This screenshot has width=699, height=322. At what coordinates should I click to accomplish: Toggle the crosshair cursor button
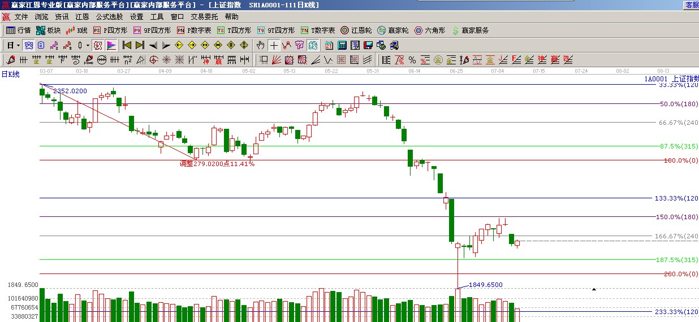click(x=274, y=45)
